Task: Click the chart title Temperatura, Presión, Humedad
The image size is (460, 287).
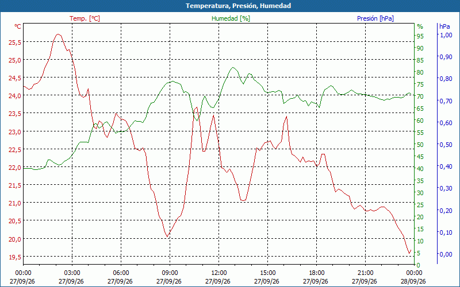Action: click(238, 6)
